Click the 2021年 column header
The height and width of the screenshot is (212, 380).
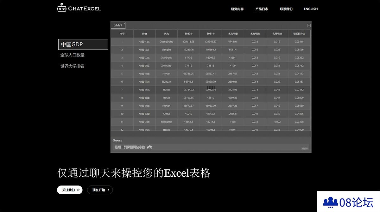pos(211,33)
